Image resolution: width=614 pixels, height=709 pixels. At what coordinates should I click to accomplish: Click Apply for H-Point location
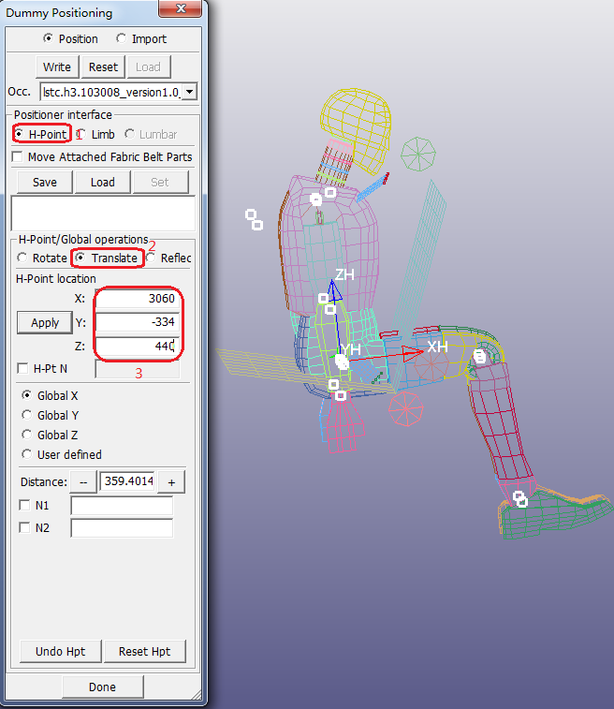coord(45,323)
